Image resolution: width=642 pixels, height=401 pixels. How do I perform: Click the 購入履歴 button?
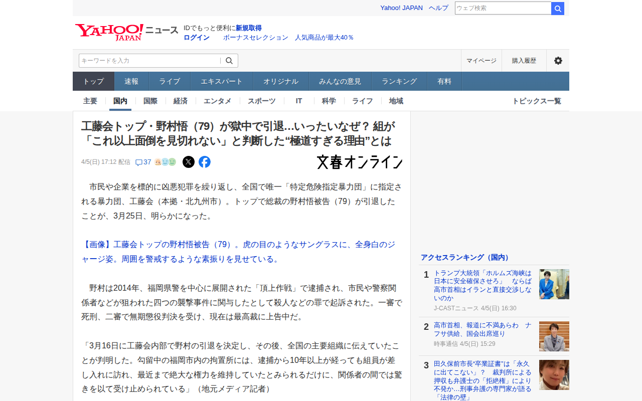[x=524, y=61]
